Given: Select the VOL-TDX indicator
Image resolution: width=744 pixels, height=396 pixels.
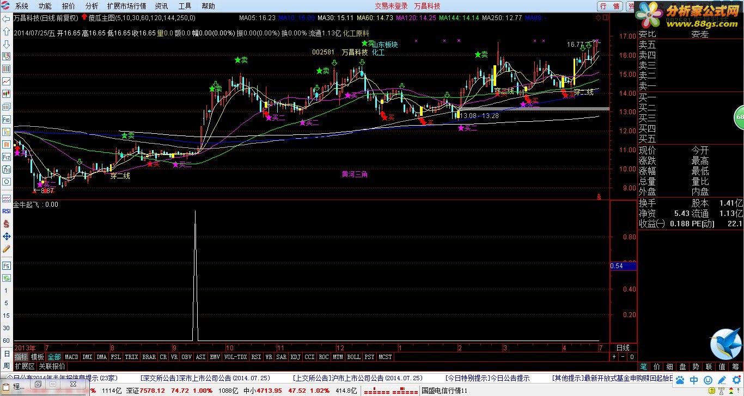Looking at the screenshot, I should click(x=236, y=357).
